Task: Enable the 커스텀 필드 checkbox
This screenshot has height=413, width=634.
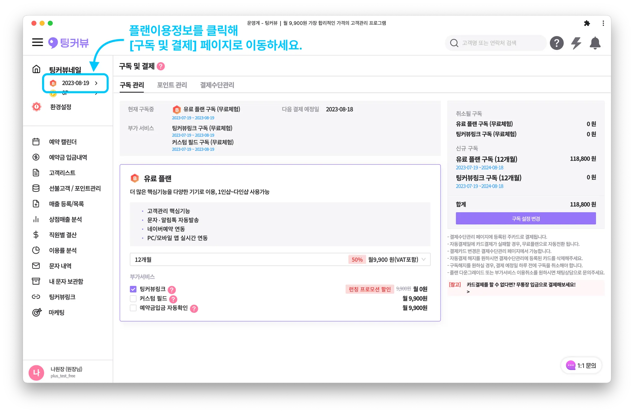Action: click(x=133, y=299)
